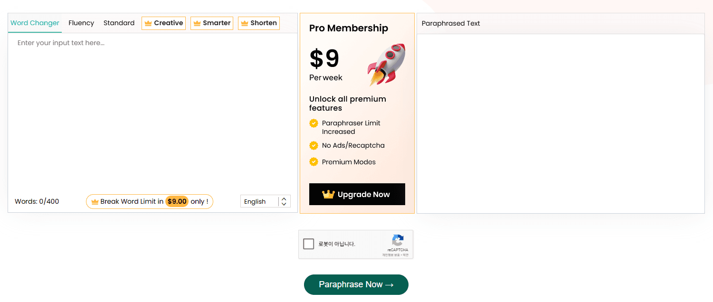Click the crown icon on the Shorten mode
The width and height of the screenshot is (713, 302).
tap(245, 23)
